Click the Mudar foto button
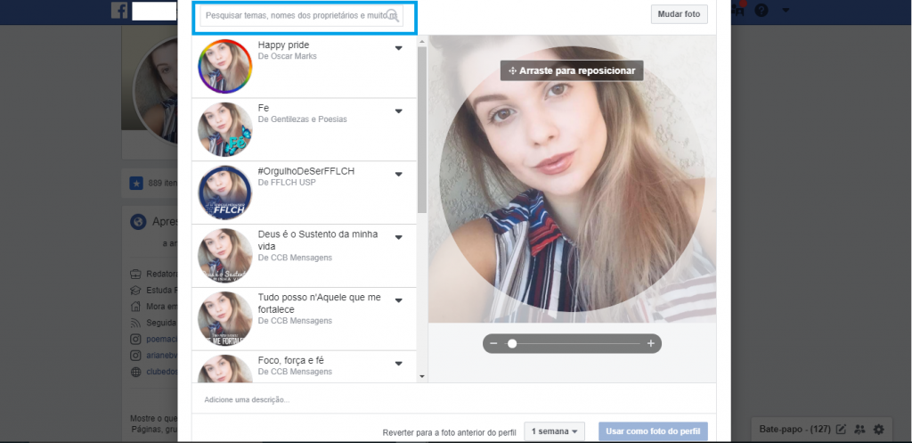912x443 pixels. 679,14
